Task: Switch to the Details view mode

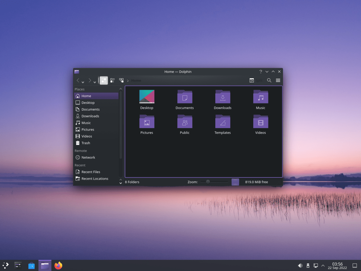Action: 112,80
